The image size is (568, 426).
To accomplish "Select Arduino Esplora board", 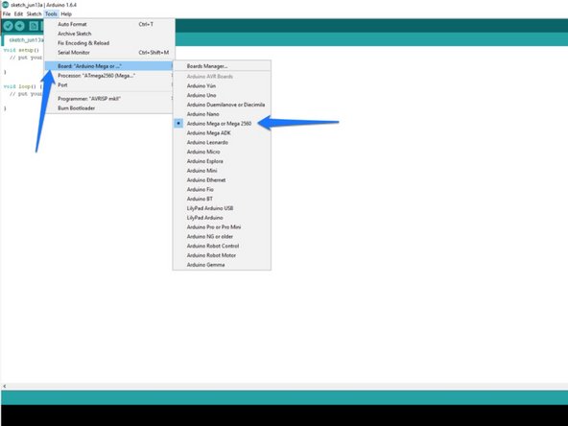I will click(222, 161).
